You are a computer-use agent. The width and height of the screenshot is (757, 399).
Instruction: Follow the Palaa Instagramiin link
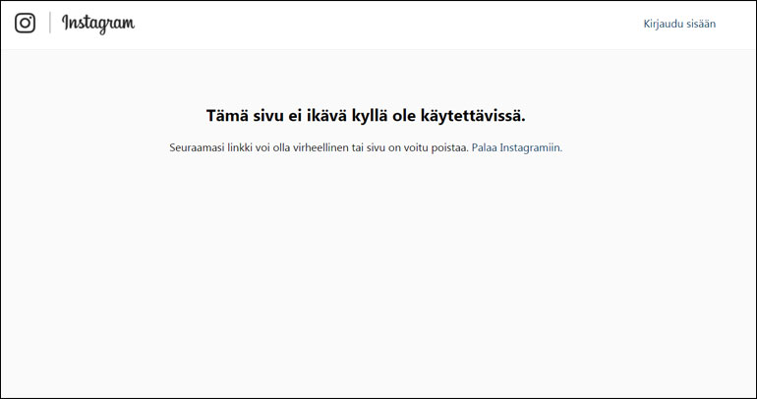point(516,147)
